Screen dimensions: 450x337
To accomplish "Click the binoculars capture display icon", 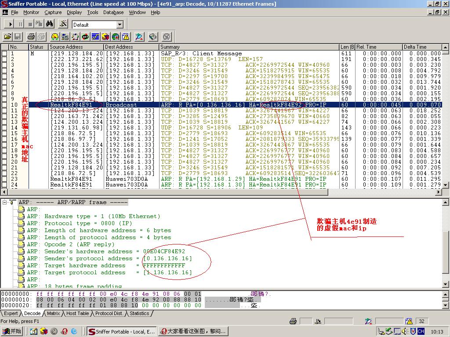I will pos(49,24).
